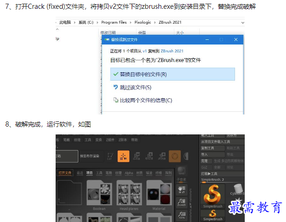The image size is (286, 222).
Task: Sort by 大小 column header
Action: (x=180, y=32)
